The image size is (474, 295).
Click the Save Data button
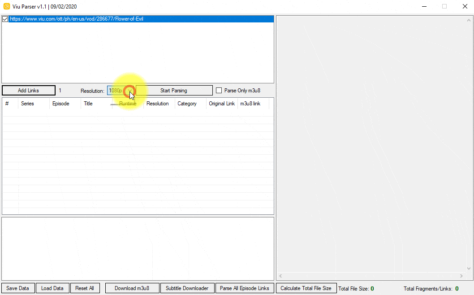pos(18,288)
